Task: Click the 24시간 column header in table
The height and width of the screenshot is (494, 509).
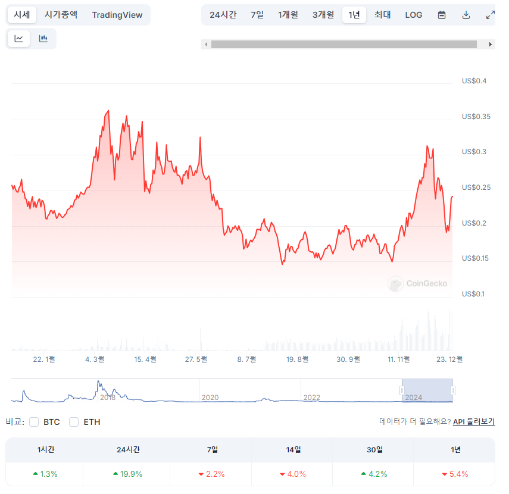Action: click(128, 449)
